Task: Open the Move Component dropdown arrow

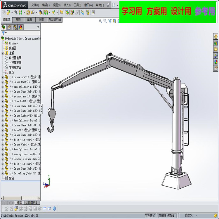Action: pyautogui.click(x=36, y=13)
